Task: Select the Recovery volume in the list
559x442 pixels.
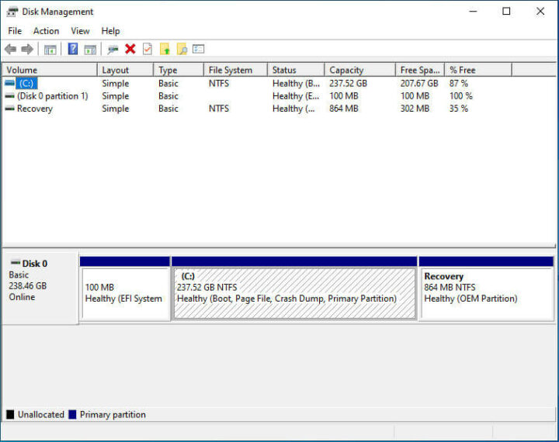Action: (x=35, y=109)
